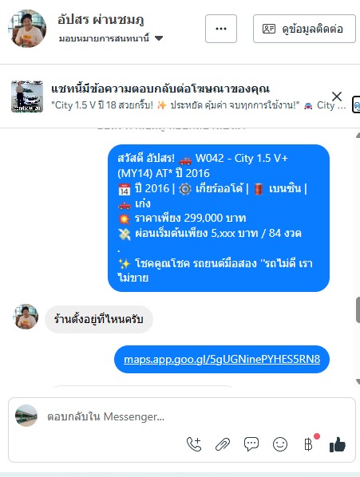Open the maps.app.goo.gl location link
360x477 pixels.
(x=222, y=359)
